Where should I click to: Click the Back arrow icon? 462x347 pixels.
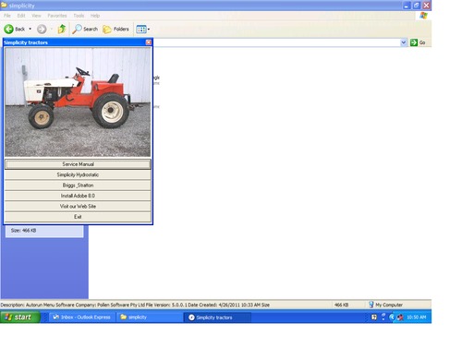point(8,29)
